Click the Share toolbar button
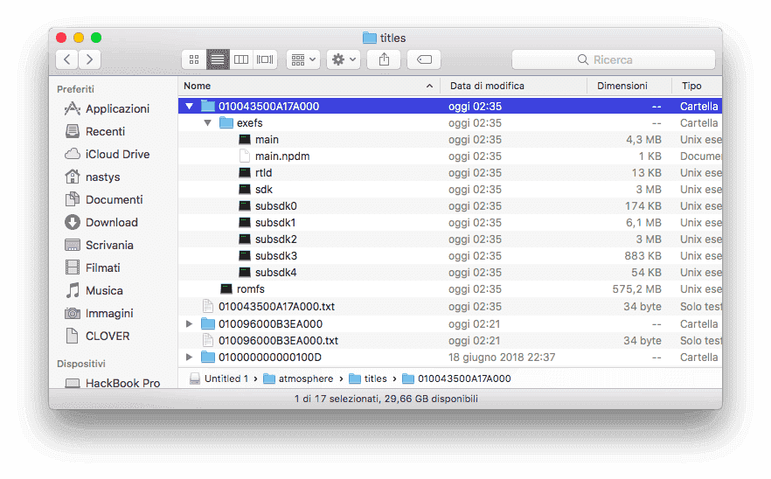The height and width of the screenshot is (479, 771). 384,59
